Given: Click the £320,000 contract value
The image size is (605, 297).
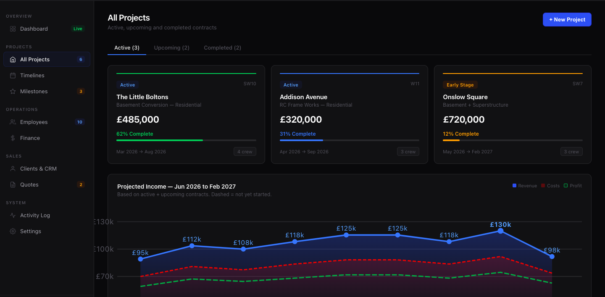Looking at the screenshot, I should (301, 120).
